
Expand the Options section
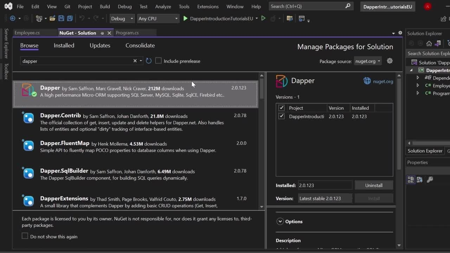[280, 221]
